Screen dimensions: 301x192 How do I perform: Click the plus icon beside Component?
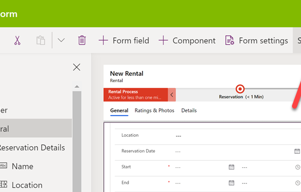(x=163, y=40)
